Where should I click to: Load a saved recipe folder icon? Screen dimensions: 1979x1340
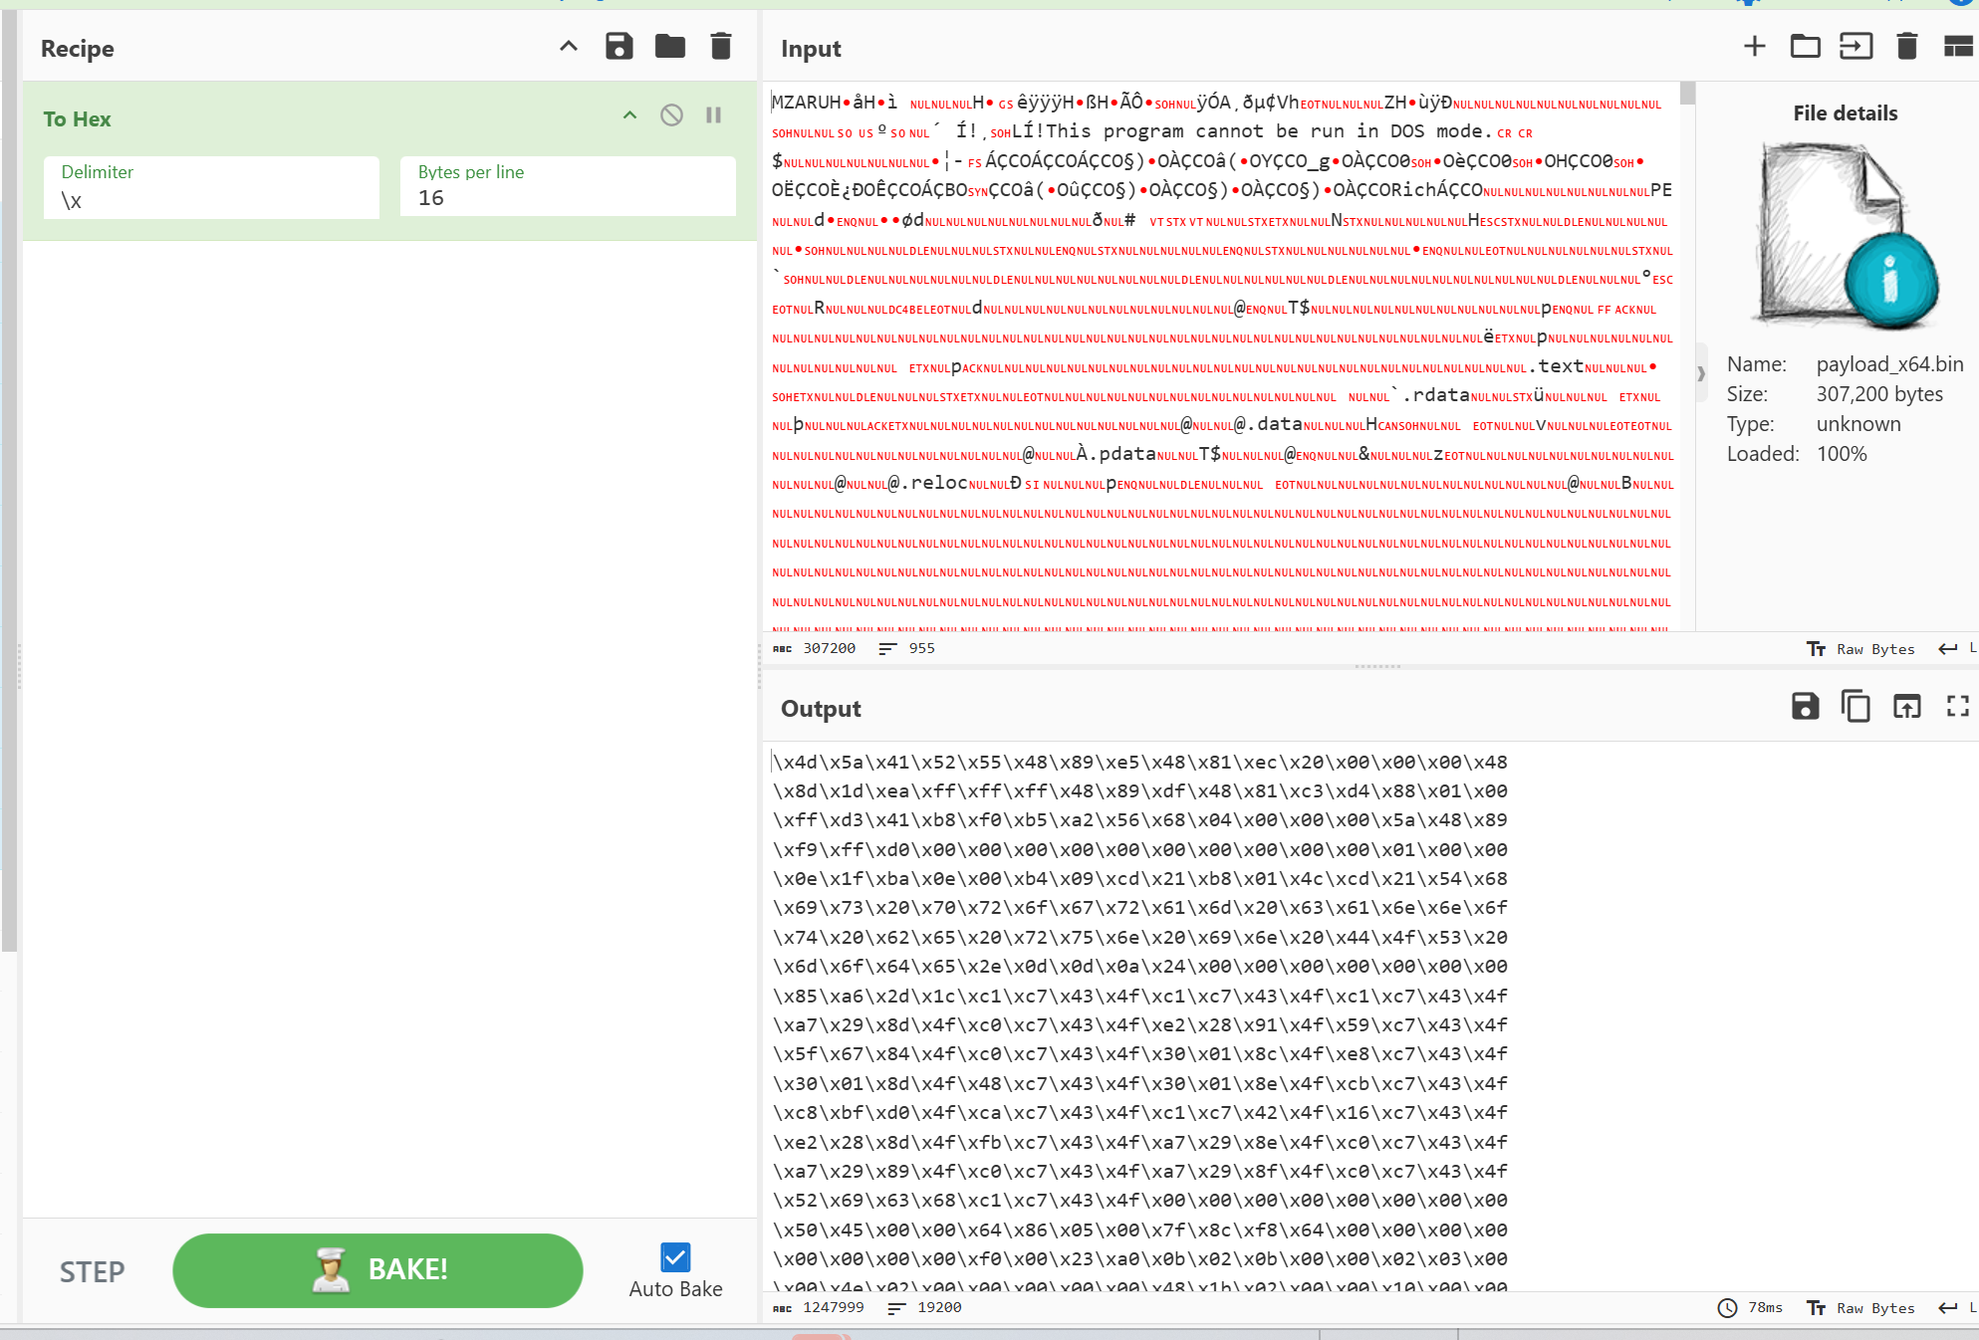point(669,47)
